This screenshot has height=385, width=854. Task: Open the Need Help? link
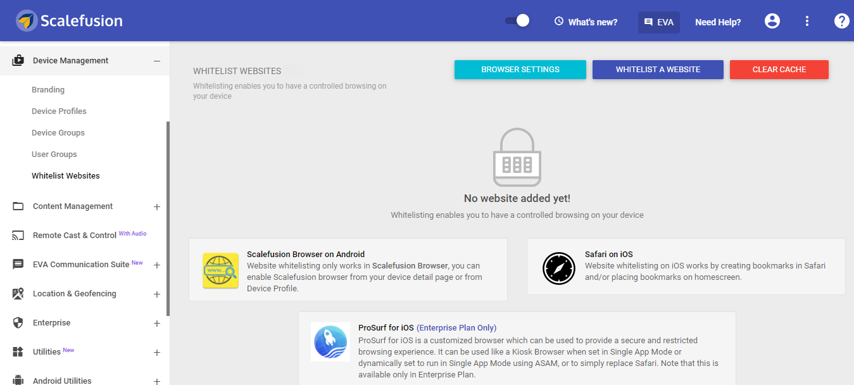click(718, 22)
